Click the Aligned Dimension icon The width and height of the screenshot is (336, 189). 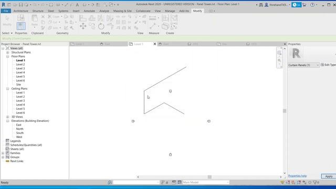153,18
